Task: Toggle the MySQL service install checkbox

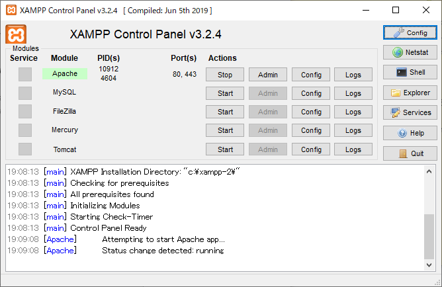Action: (x=25, y=93)
